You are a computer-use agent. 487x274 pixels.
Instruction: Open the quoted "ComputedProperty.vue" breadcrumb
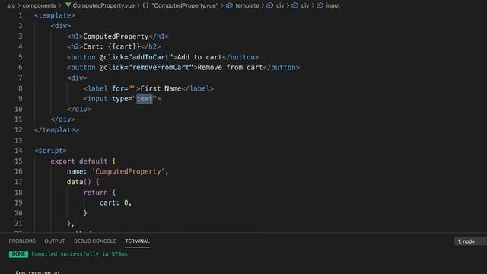[185, 5]
